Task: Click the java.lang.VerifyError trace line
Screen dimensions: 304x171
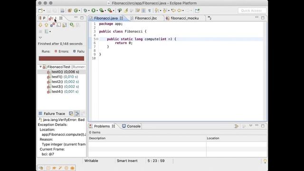Action: pos(62,120)
